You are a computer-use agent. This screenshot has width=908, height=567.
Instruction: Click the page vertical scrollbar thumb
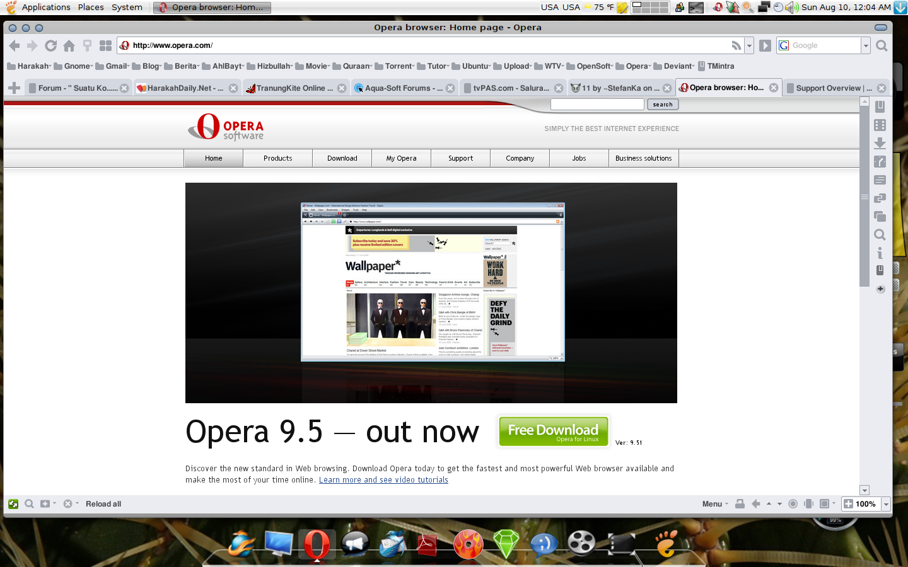coord(864,198)
